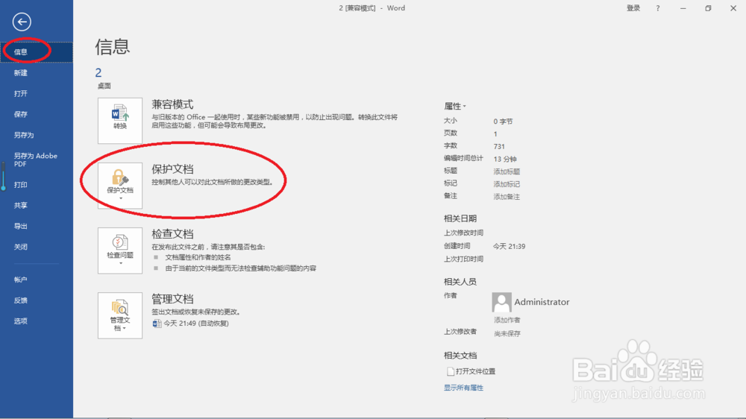Close the Word window
The height and width of the screenshot is (419, 746).
[x=733, y=8]
